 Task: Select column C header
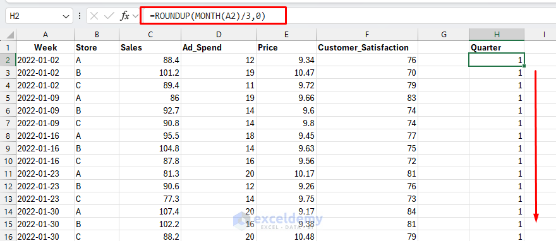pyautogui.click(x=150, y=35)
